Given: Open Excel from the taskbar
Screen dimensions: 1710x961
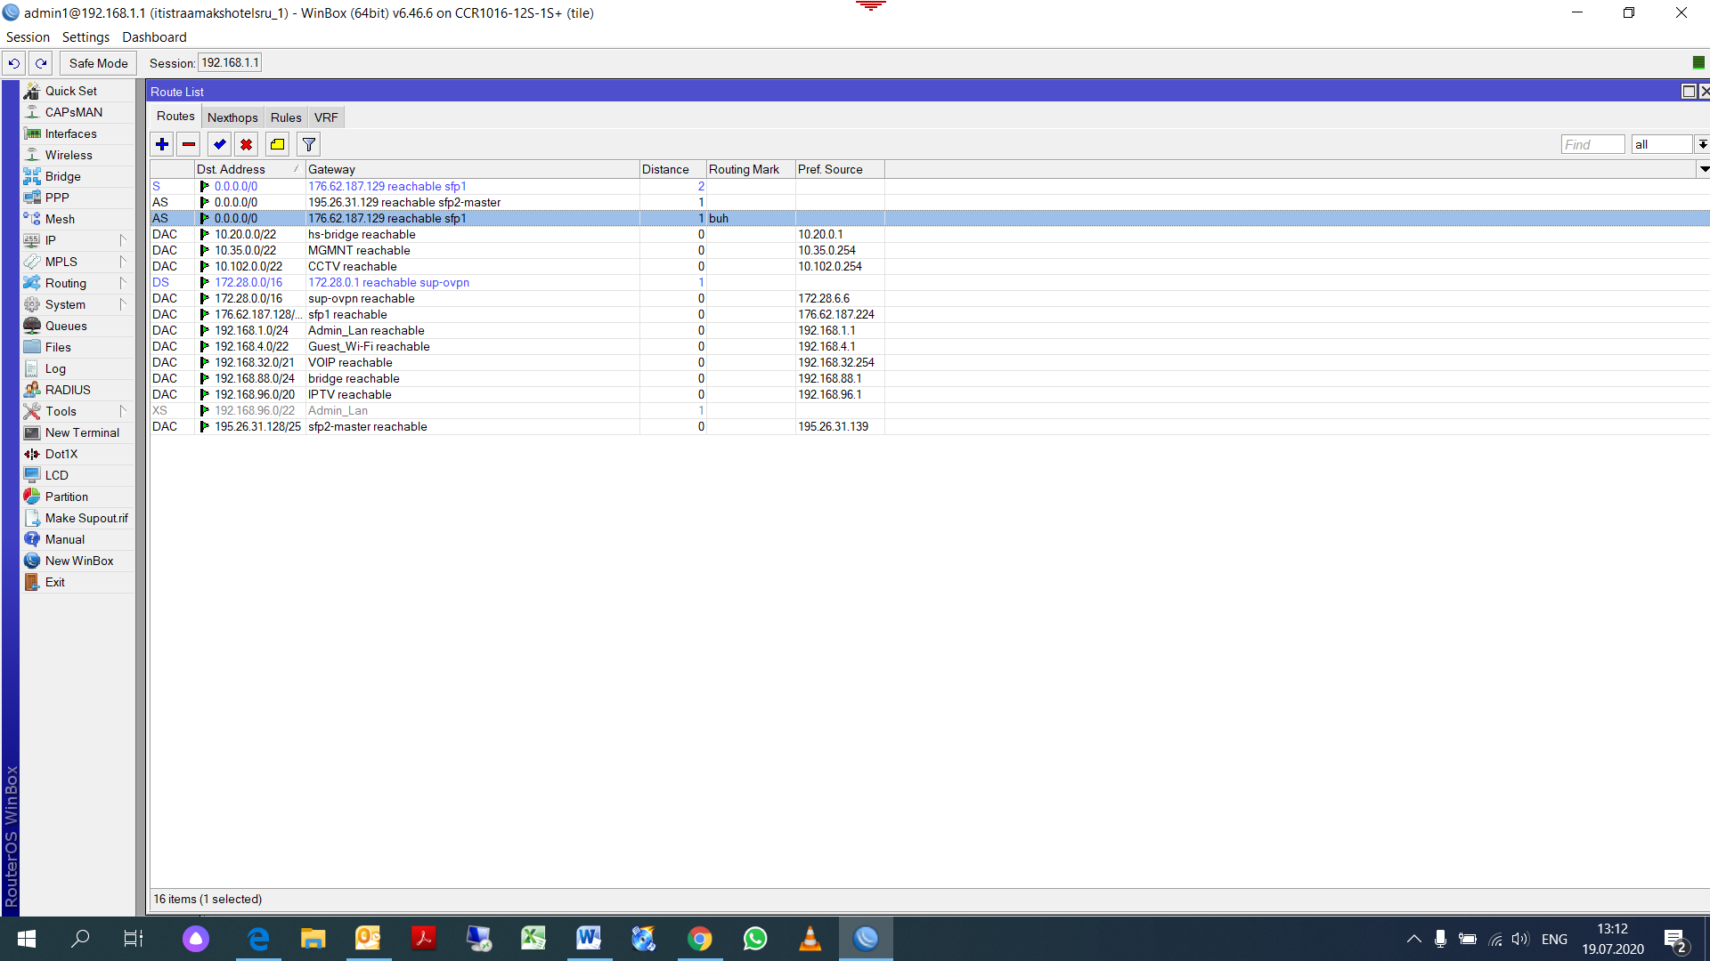Looking at the screenshot, I should click(x=533, y=939).
